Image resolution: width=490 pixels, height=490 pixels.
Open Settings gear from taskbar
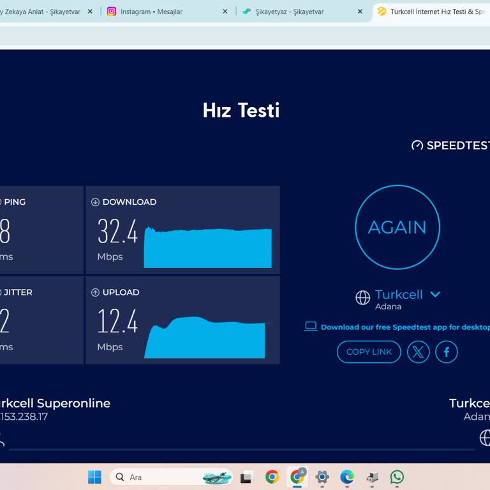tap(322, 477)
